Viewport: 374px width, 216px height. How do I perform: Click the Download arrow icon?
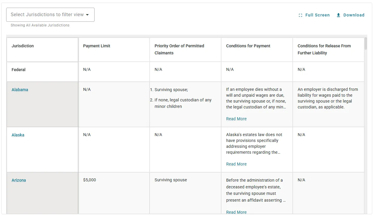(x=338, y=15)
